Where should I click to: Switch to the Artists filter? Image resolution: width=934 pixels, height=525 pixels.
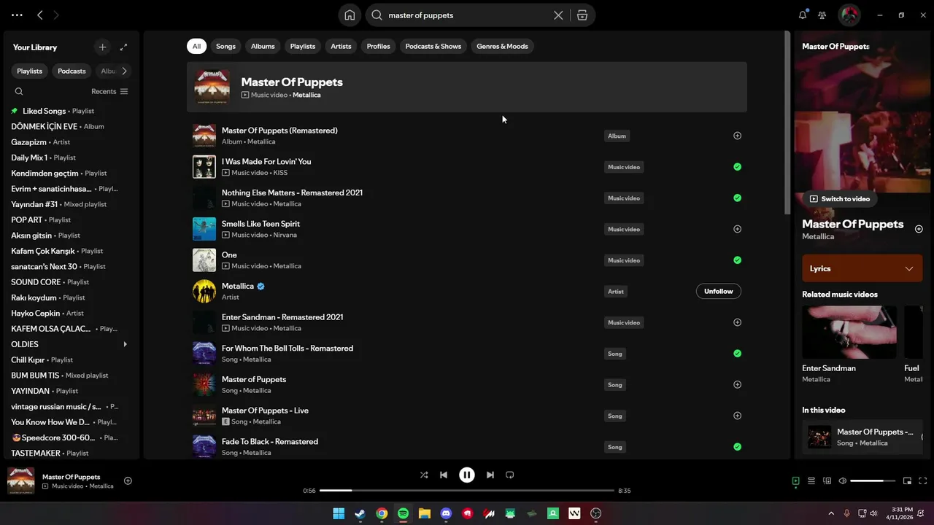pyautogui.click(x=341, y=46)
